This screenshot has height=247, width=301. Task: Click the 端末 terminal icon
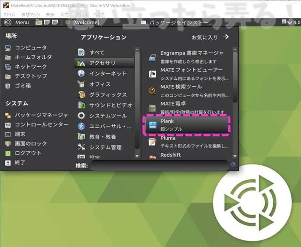8,134
